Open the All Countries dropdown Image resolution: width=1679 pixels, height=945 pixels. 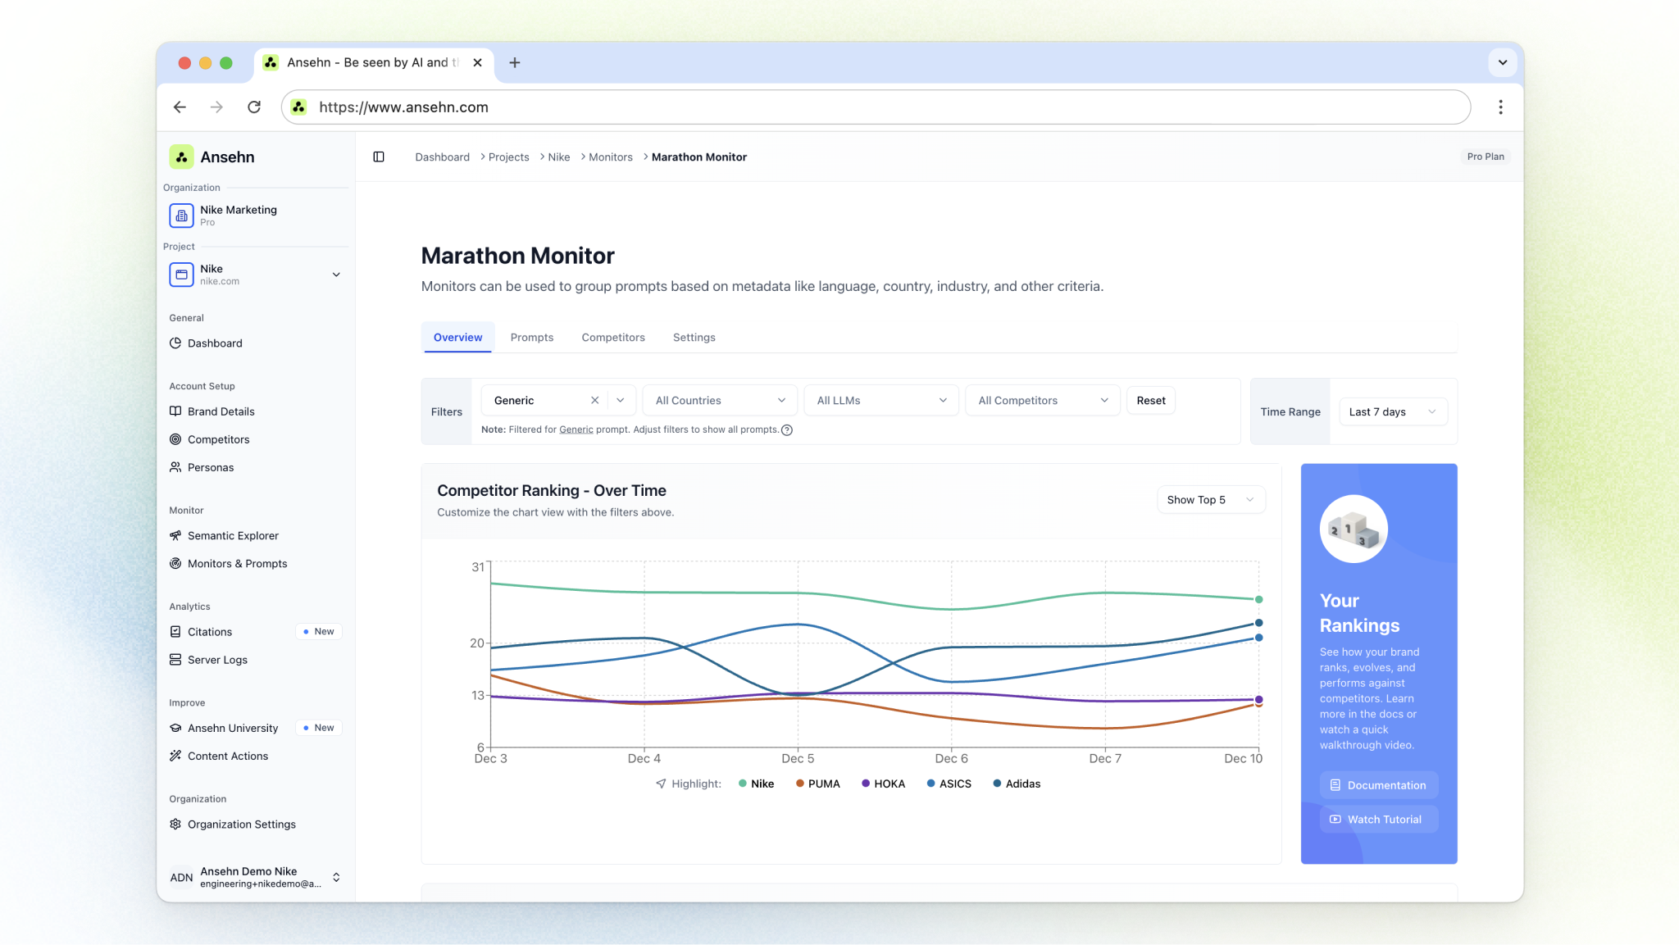pos(719,400)
